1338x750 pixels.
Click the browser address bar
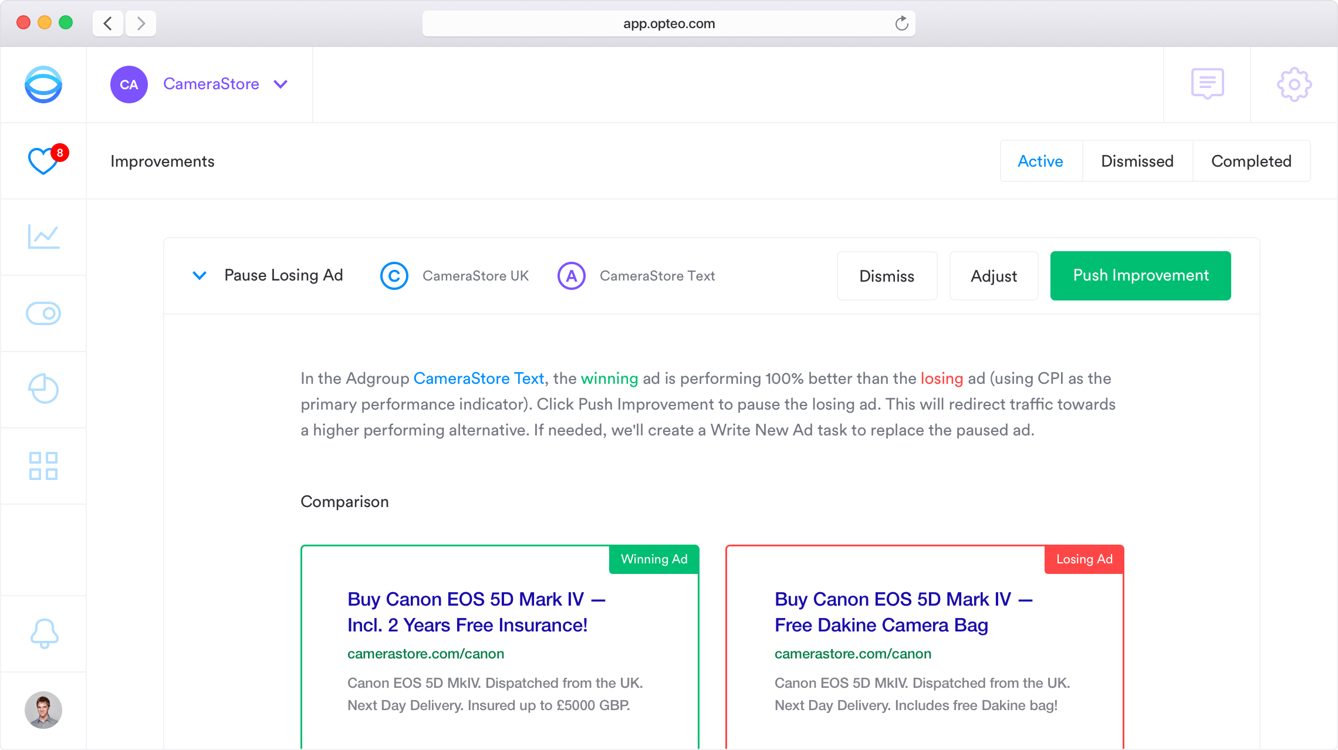click(x=668, y=23)
